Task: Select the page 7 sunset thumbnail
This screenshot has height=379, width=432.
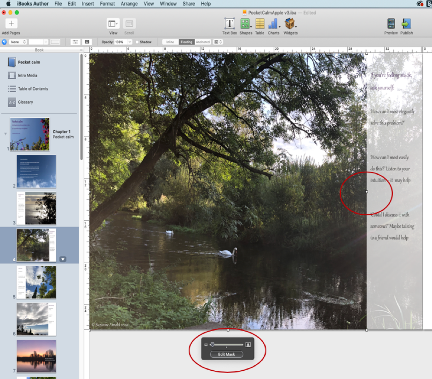Action: (36, 356)
